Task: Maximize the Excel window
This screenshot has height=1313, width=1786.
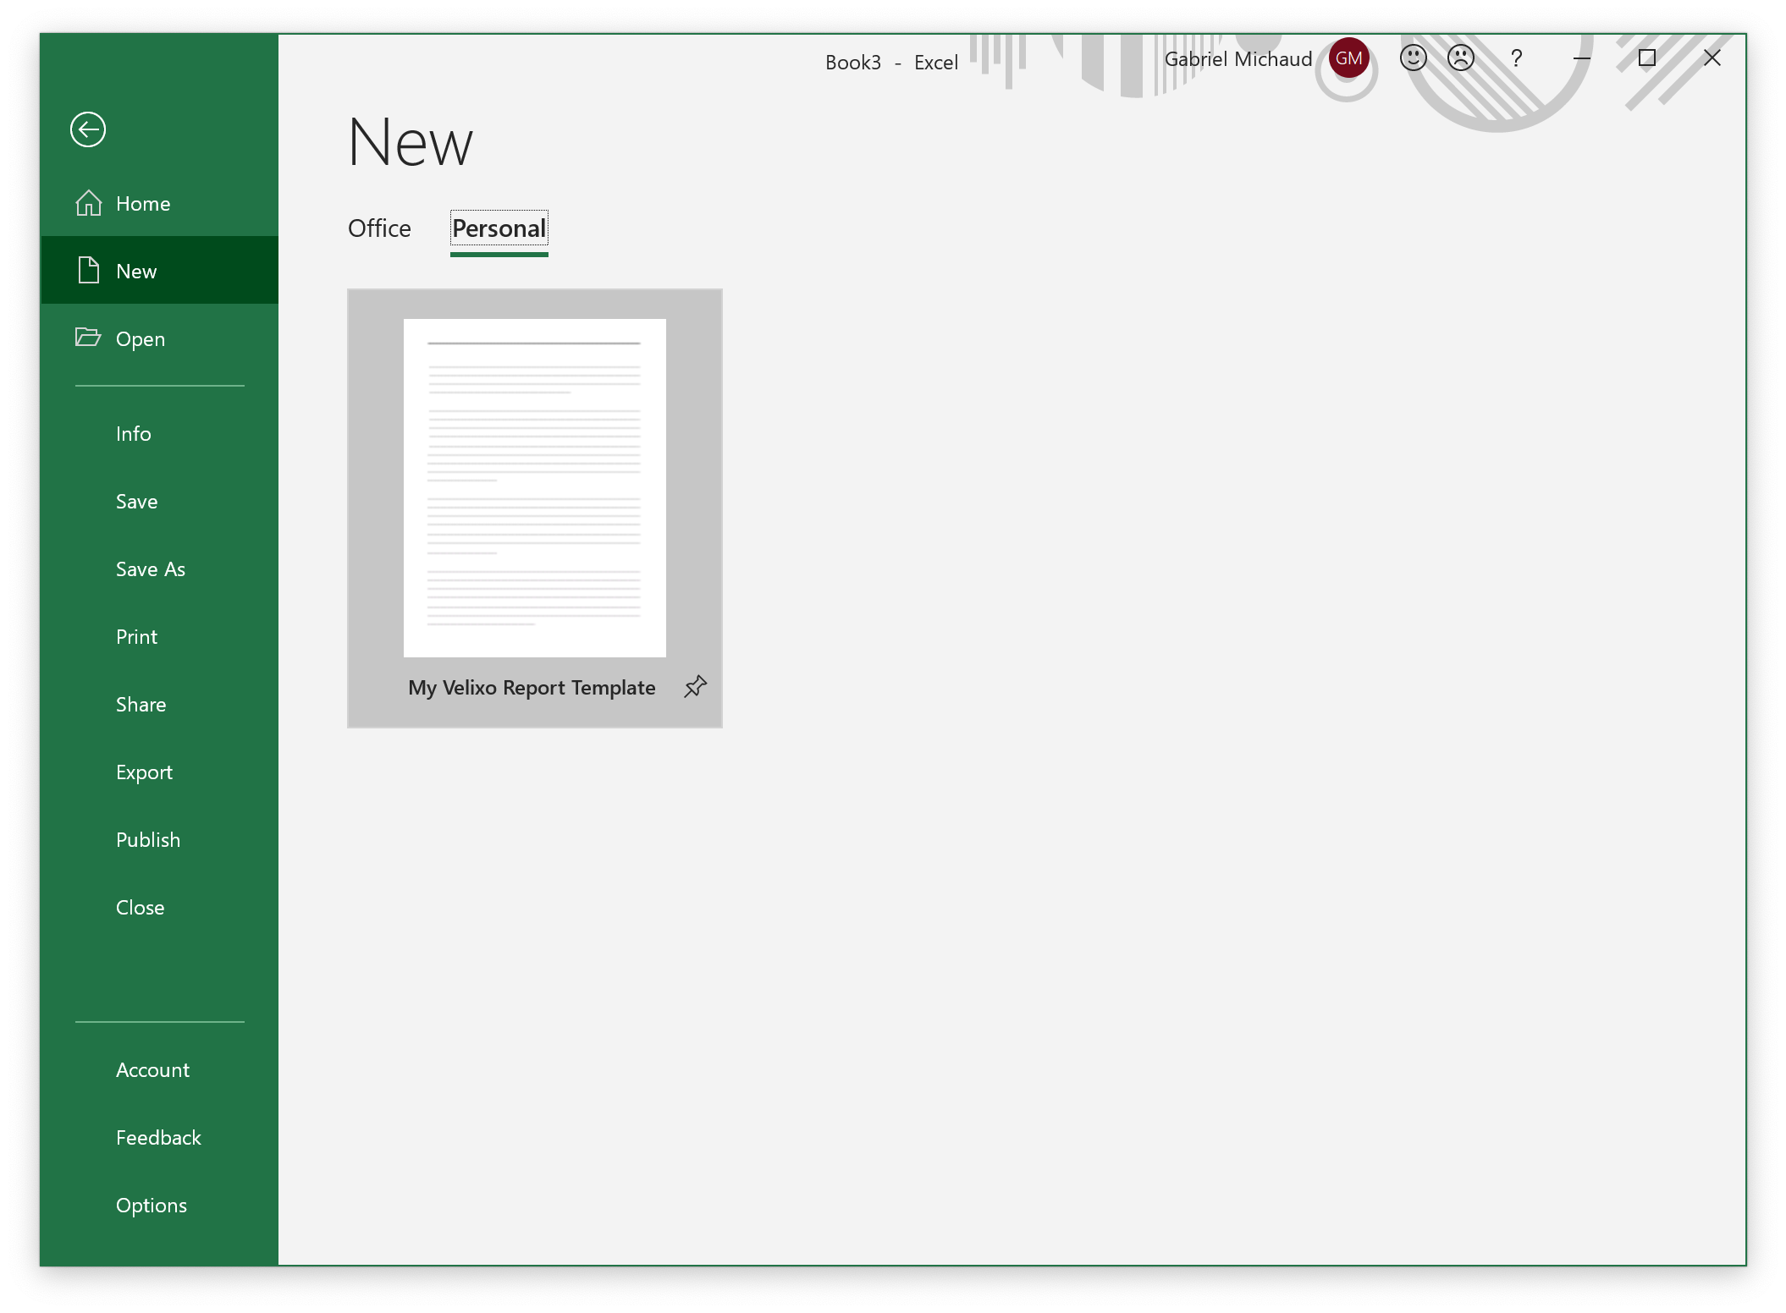Action: click(x=1646, y=58)
